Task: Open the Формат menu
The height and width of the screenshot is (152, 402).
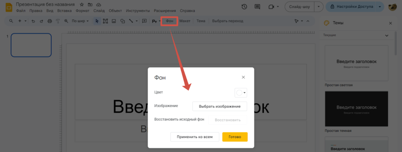Action: coord(82,11)
